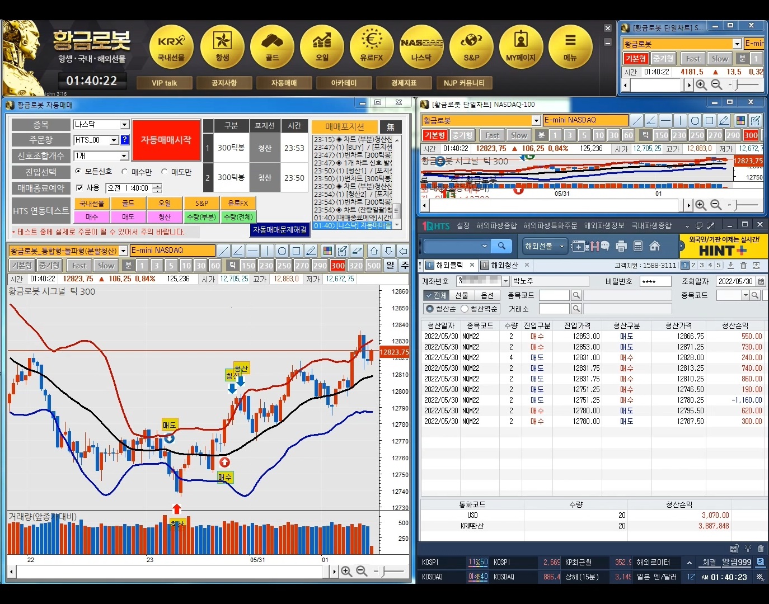The width and height of the screenshot is (769, 604).
Task: Click eraser icon in bottom-left chart toolbar
Action: click(x=357, y=251)
